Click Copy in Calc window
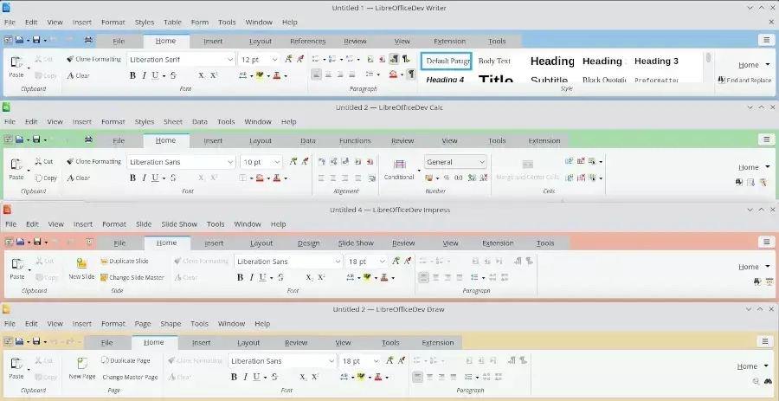 pyautogui.click(x=46, y=178)
